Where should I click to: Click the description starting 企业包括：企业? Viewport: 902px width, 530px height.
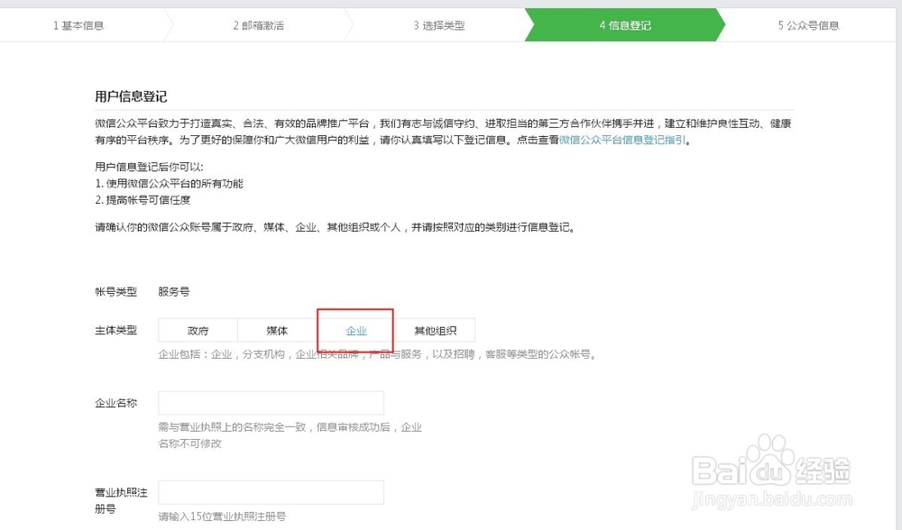tap(377, 354)
